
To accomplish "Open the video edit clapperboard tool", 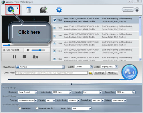I will (44, 10).
